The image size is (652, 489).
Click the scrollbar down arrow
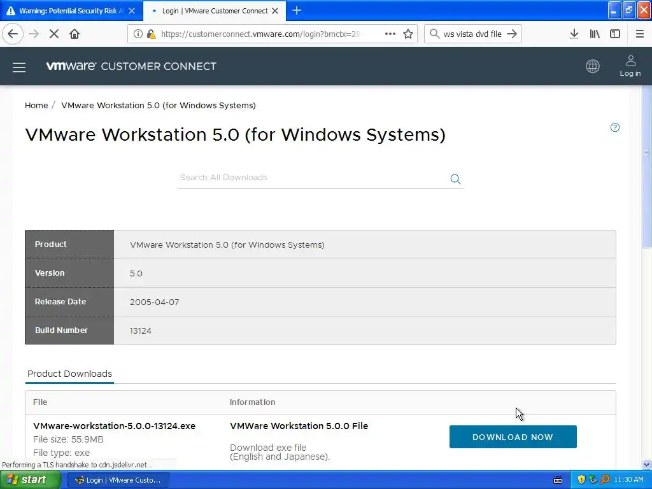(x=647, y=464)
